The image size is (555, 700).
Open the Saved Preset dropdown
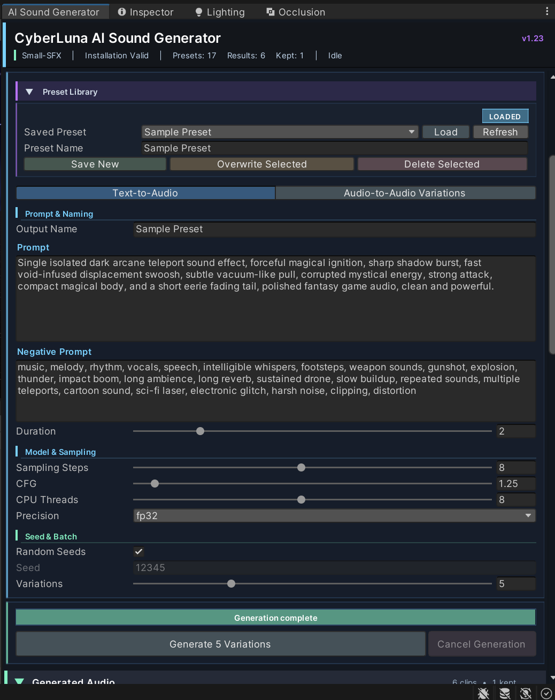pyautogui.click(x=280, y=132)
